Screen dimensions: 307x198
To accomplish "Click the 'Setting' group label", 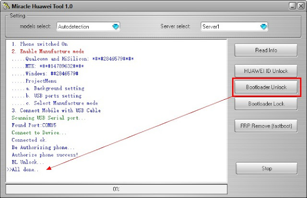I will coord(17,16).
